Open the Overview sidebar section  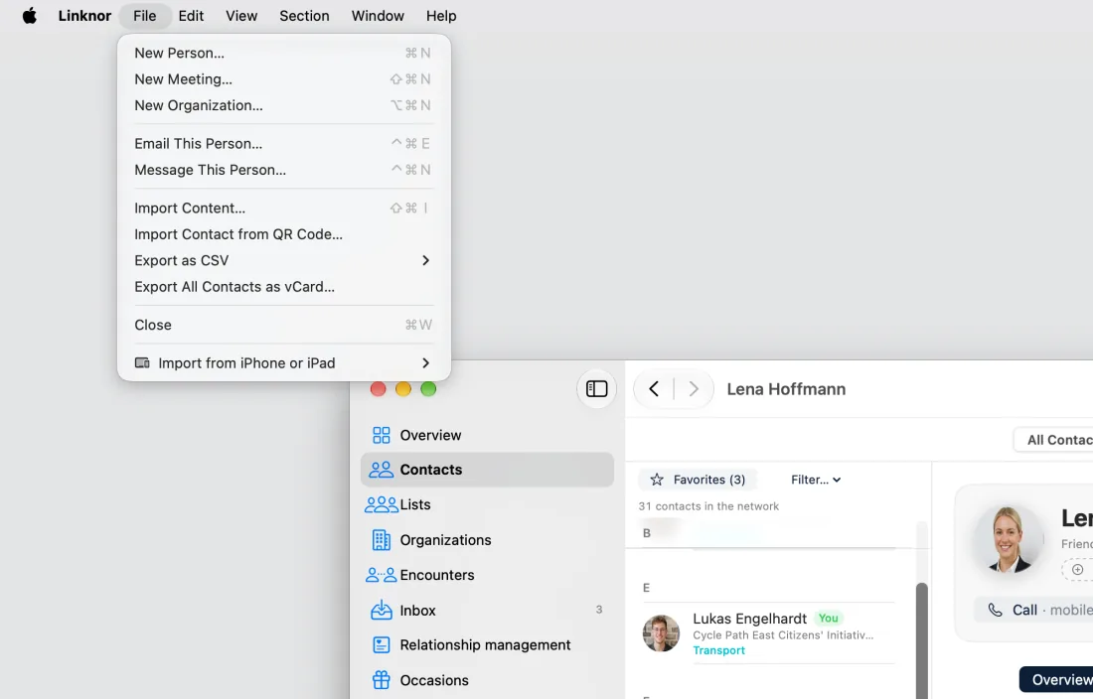tap(487, 435)
